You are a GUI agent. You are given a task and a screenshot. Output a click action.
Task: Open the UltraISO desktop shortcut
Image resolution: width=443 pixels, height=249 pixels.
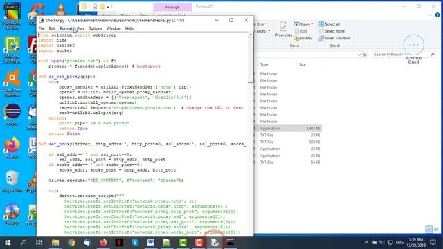[x=12, y=214]
